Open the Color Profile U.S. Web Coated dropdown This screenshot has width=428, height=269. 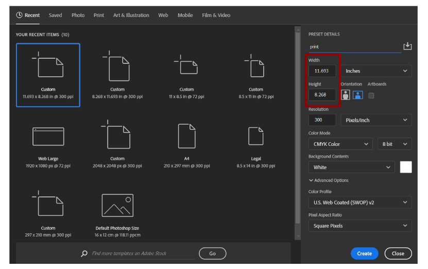pyautogui.click(x=360, y=203)
